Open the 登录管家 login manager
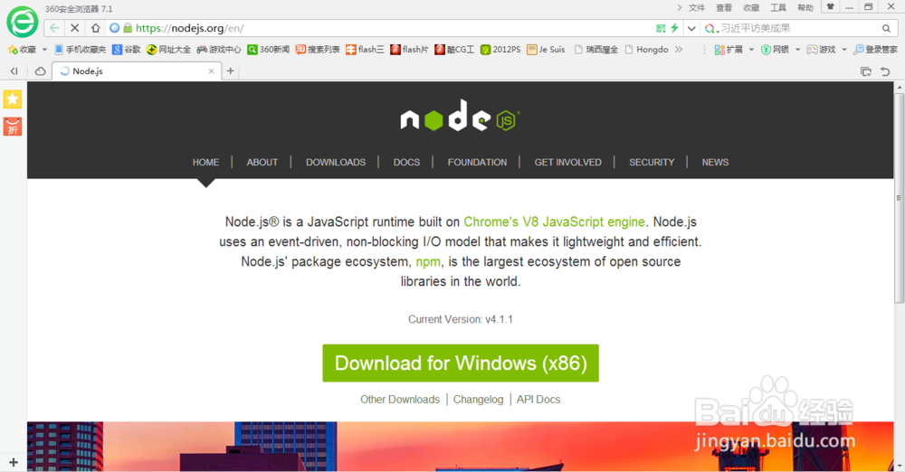 coord(875,50)
